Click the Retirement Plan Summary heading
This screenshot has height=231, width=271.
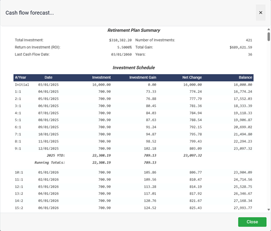click(x=134, y=30)
